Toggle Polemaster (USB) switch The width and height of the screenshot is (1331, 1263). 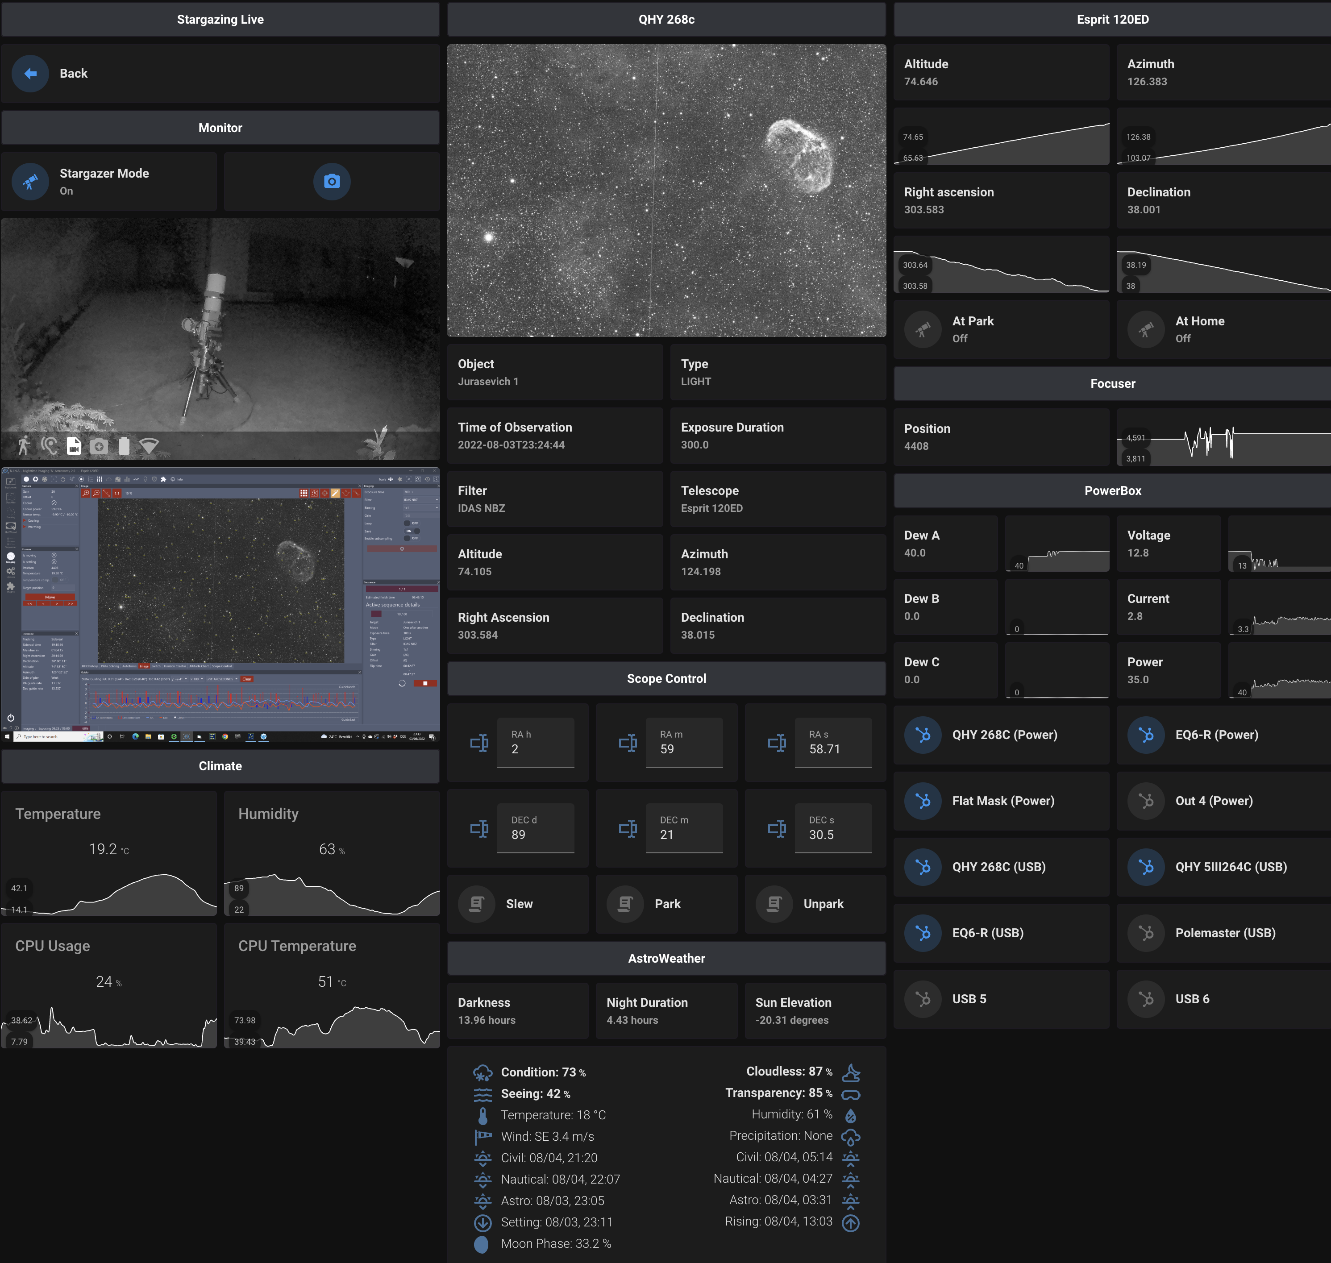click(x=1146, y=932)
